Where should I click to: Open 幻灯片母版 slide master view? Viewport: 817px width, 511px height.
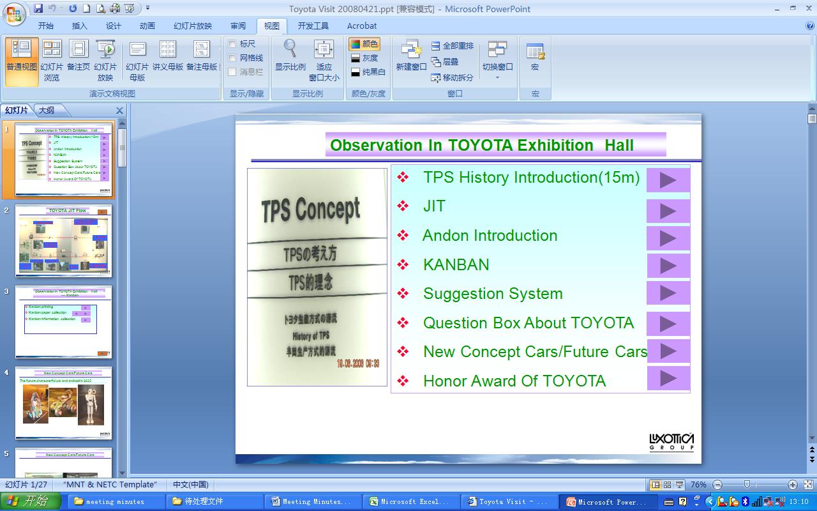[137, 61]
